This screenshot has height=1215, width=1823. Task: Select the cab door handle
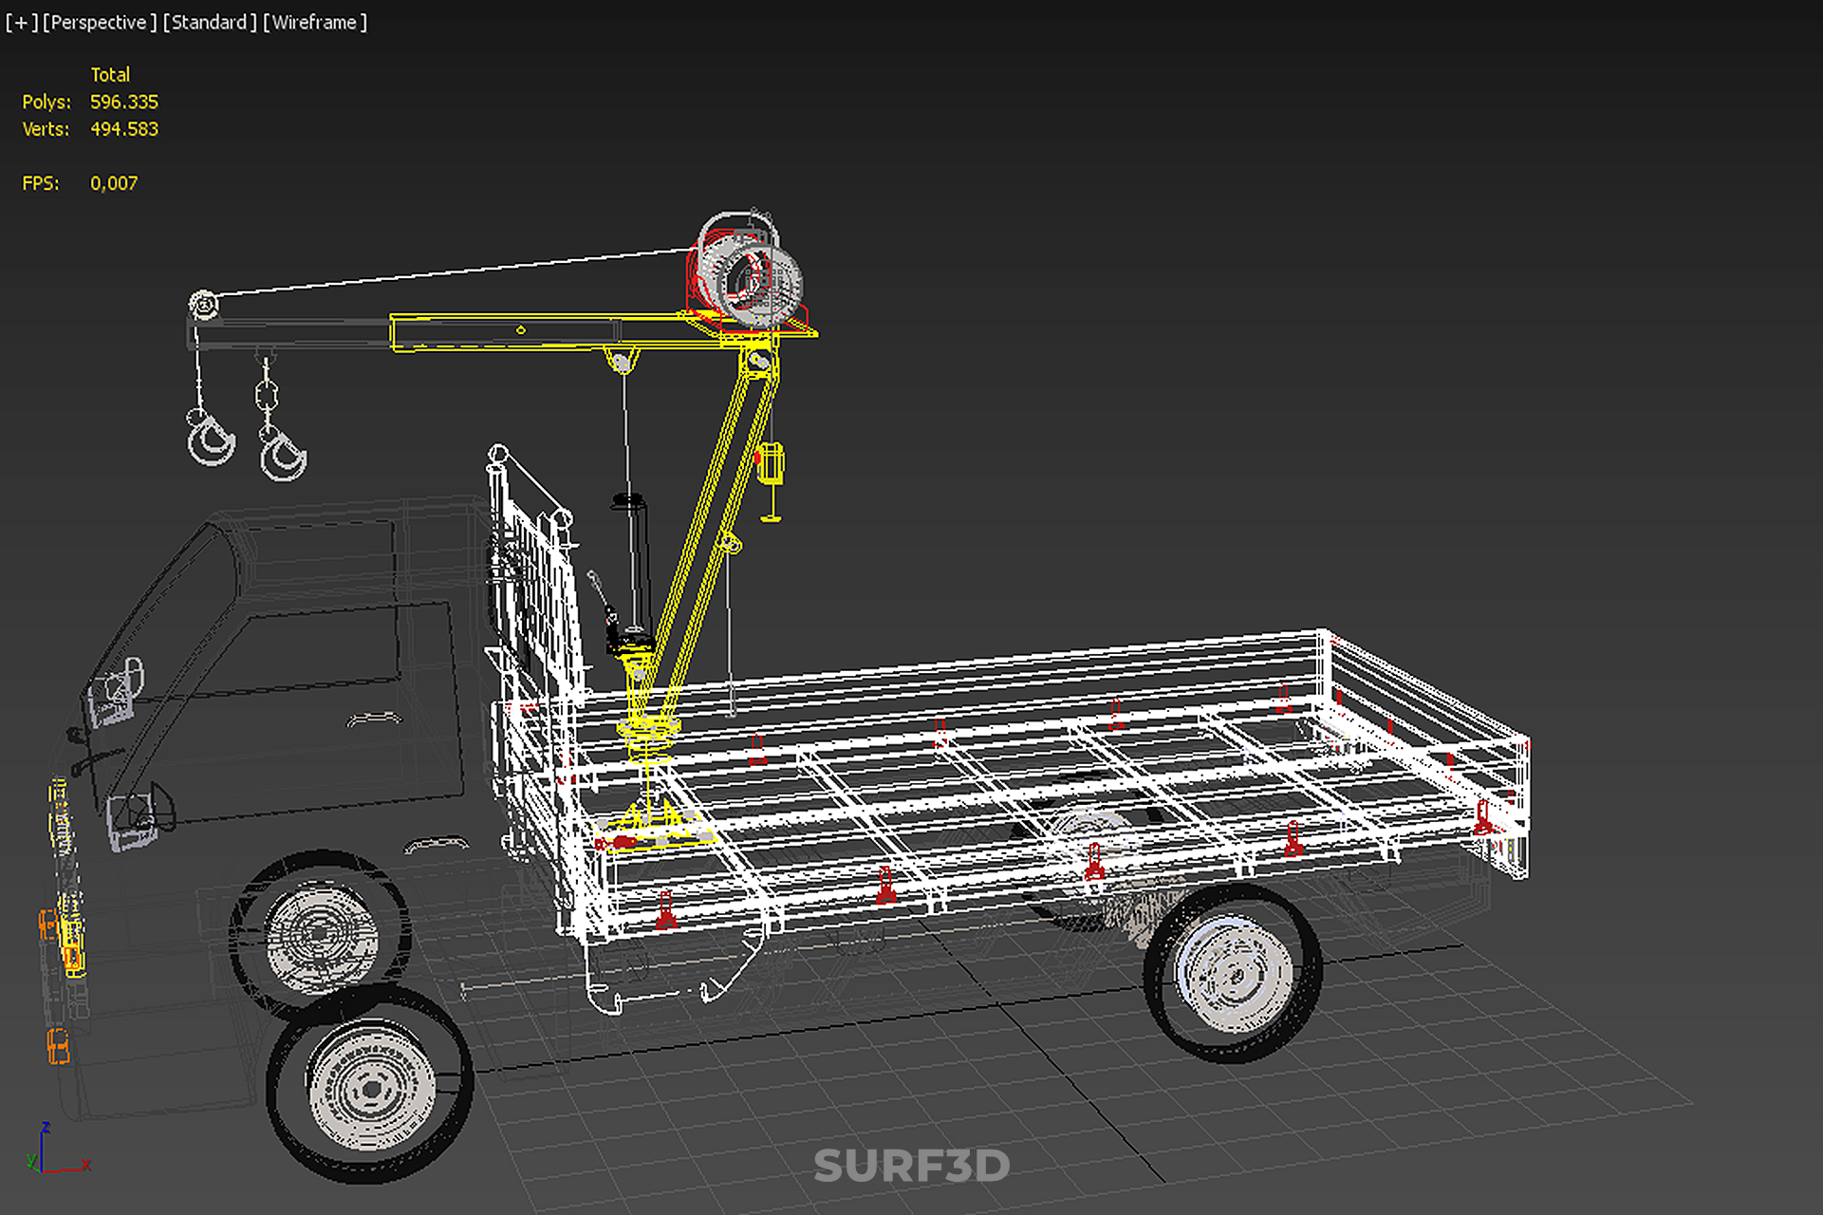(x=376, y=720)
